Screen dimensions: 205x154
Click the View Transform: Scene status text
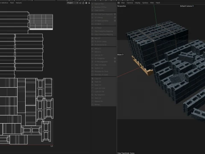126,153
